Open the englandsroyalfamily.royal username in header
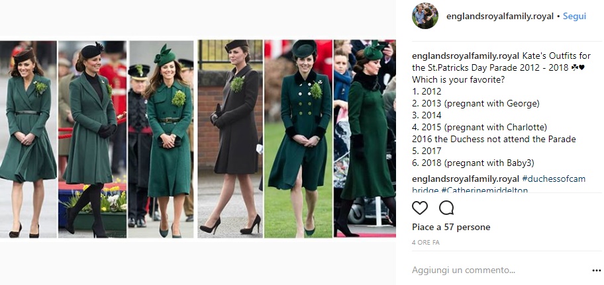Viewport: 604px width, 285px height. point(499,17)
